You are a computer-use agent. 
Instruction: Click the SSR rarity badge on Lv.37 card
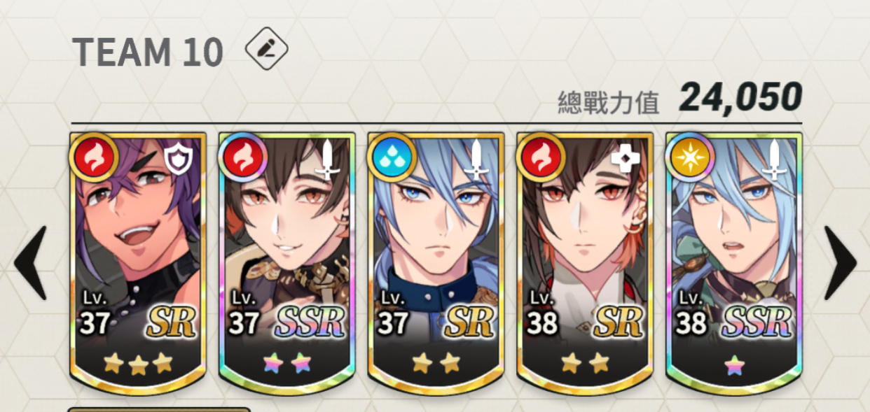(x=309, y=320)
